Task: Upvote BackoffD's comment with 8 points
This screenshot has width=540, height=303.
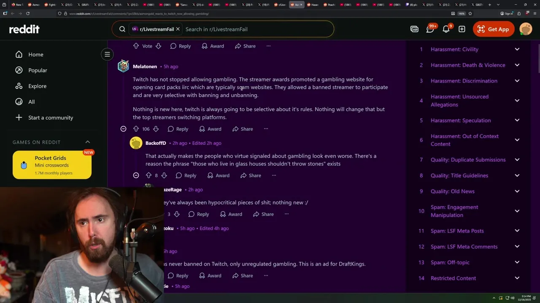Action: tap(148, 175)
